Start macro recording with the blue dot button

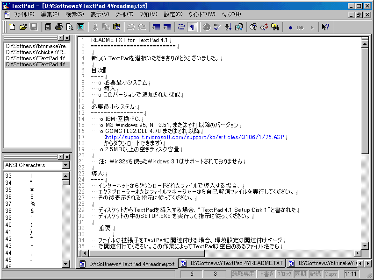coord(290,28)
